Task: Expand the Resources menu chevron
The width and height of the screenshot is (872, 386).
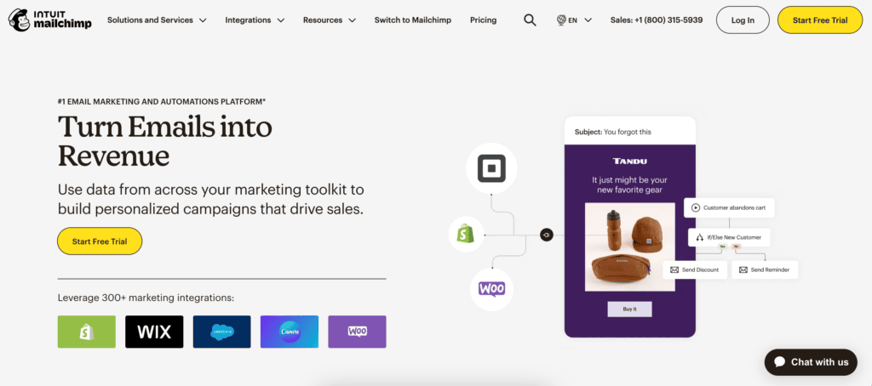Action: 352,20
